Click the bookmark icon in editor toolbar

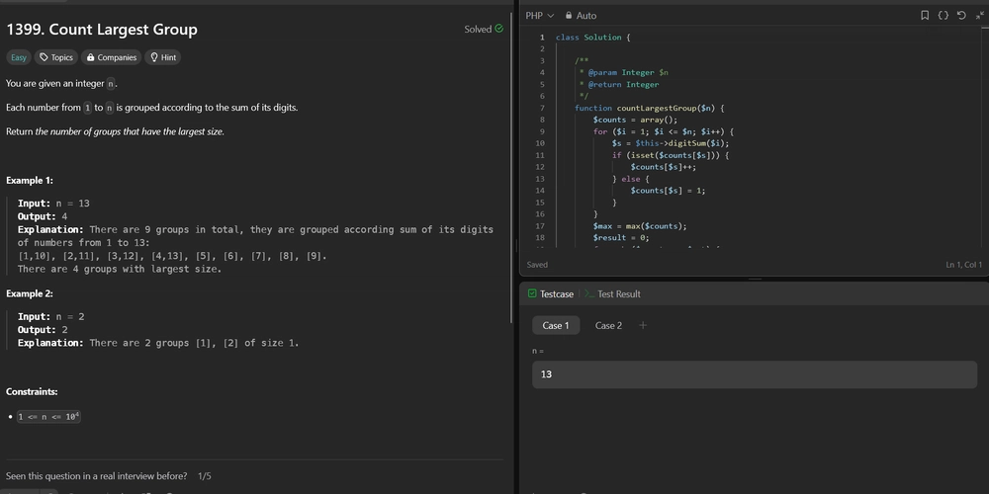[925, 15]
